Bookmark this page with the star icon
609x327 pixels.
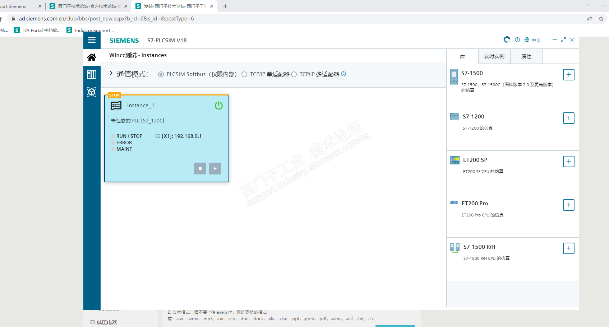coord(601,19)
